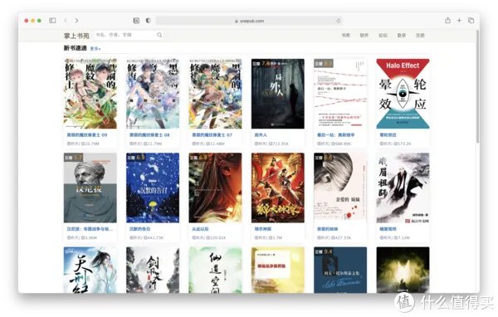Click the 峨眉祖师 title link

pyautogui.click(x=388, y=229)
